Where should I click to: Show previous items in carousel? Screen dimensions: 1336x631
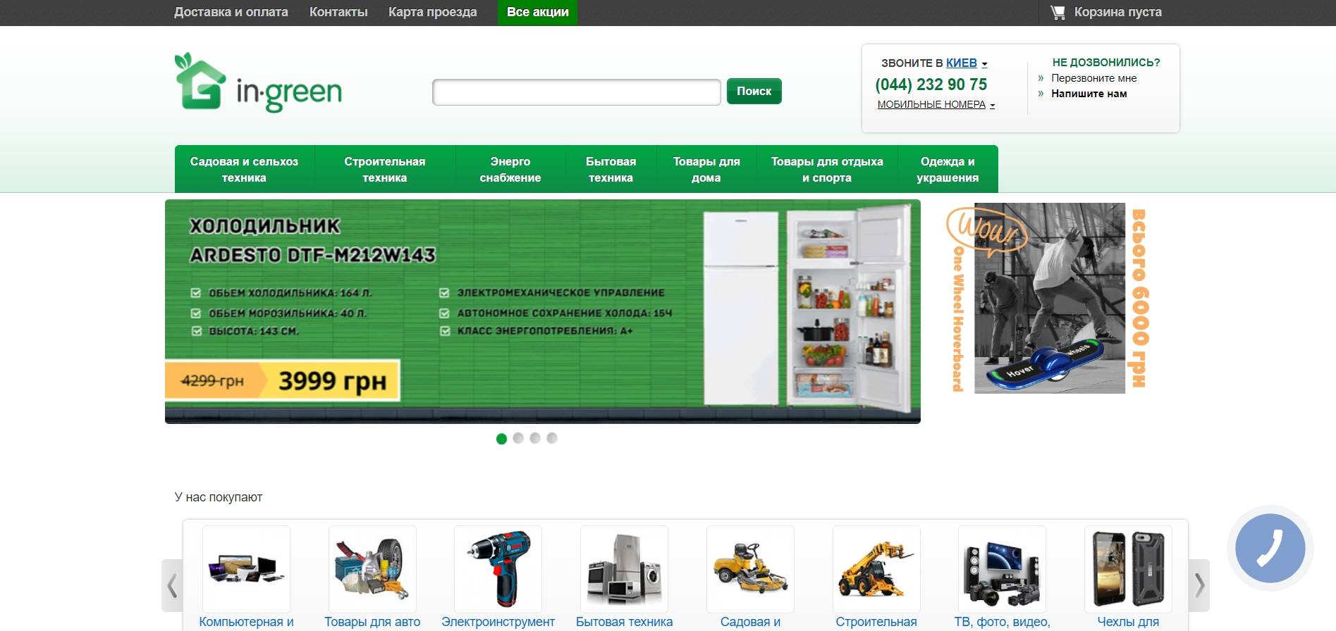(172, 585)
